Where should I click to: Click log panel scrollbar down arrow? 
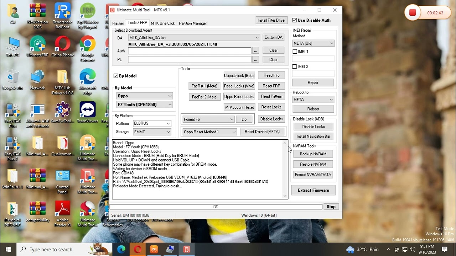click(285, 196)
